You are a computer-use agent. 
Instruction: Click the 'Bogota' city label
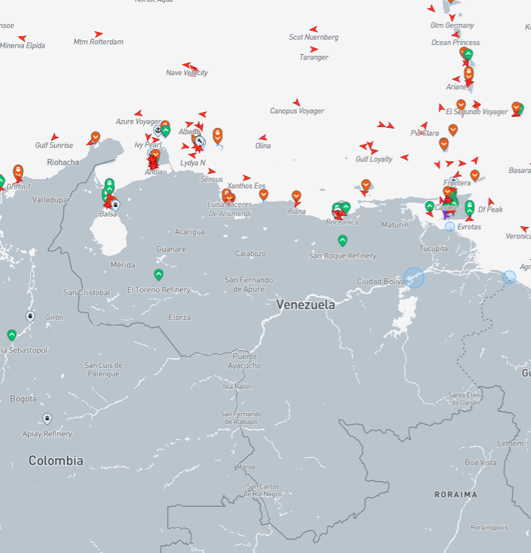(23, 399)
